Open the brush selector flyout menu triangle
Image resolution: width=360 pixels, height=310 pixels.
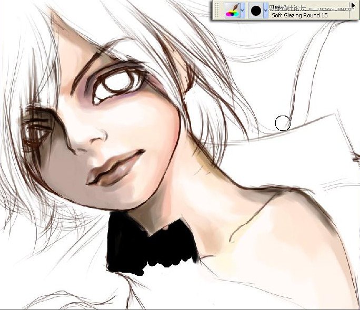coord(354,5)
